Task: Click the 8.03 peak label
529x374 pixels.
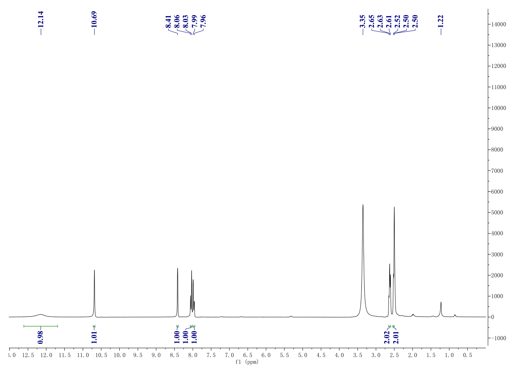Action: tap(186, 22)
